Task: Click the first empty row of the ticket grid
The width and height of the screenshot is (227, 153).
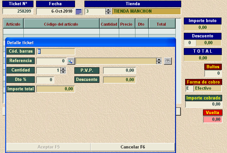Action: click(89, 31)
